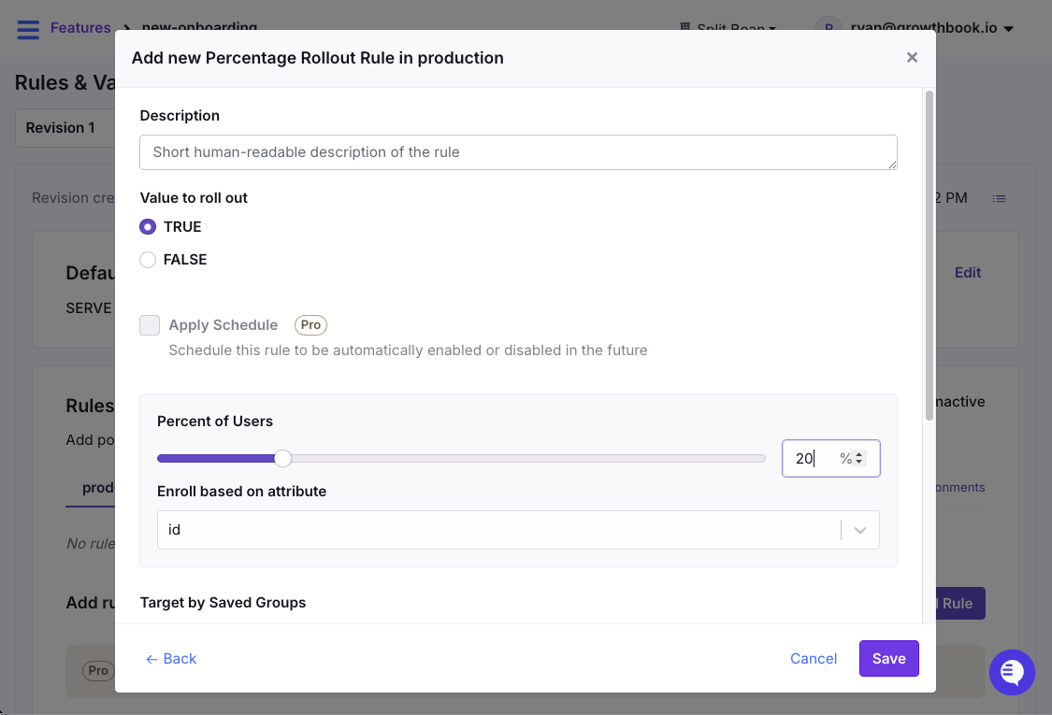
Task: Click the user avatar icon
Action: (828, 28)
